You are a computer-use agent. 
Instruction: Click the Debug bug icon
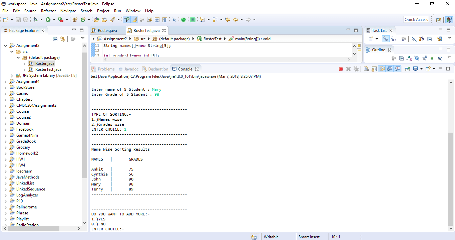(36, 20)
